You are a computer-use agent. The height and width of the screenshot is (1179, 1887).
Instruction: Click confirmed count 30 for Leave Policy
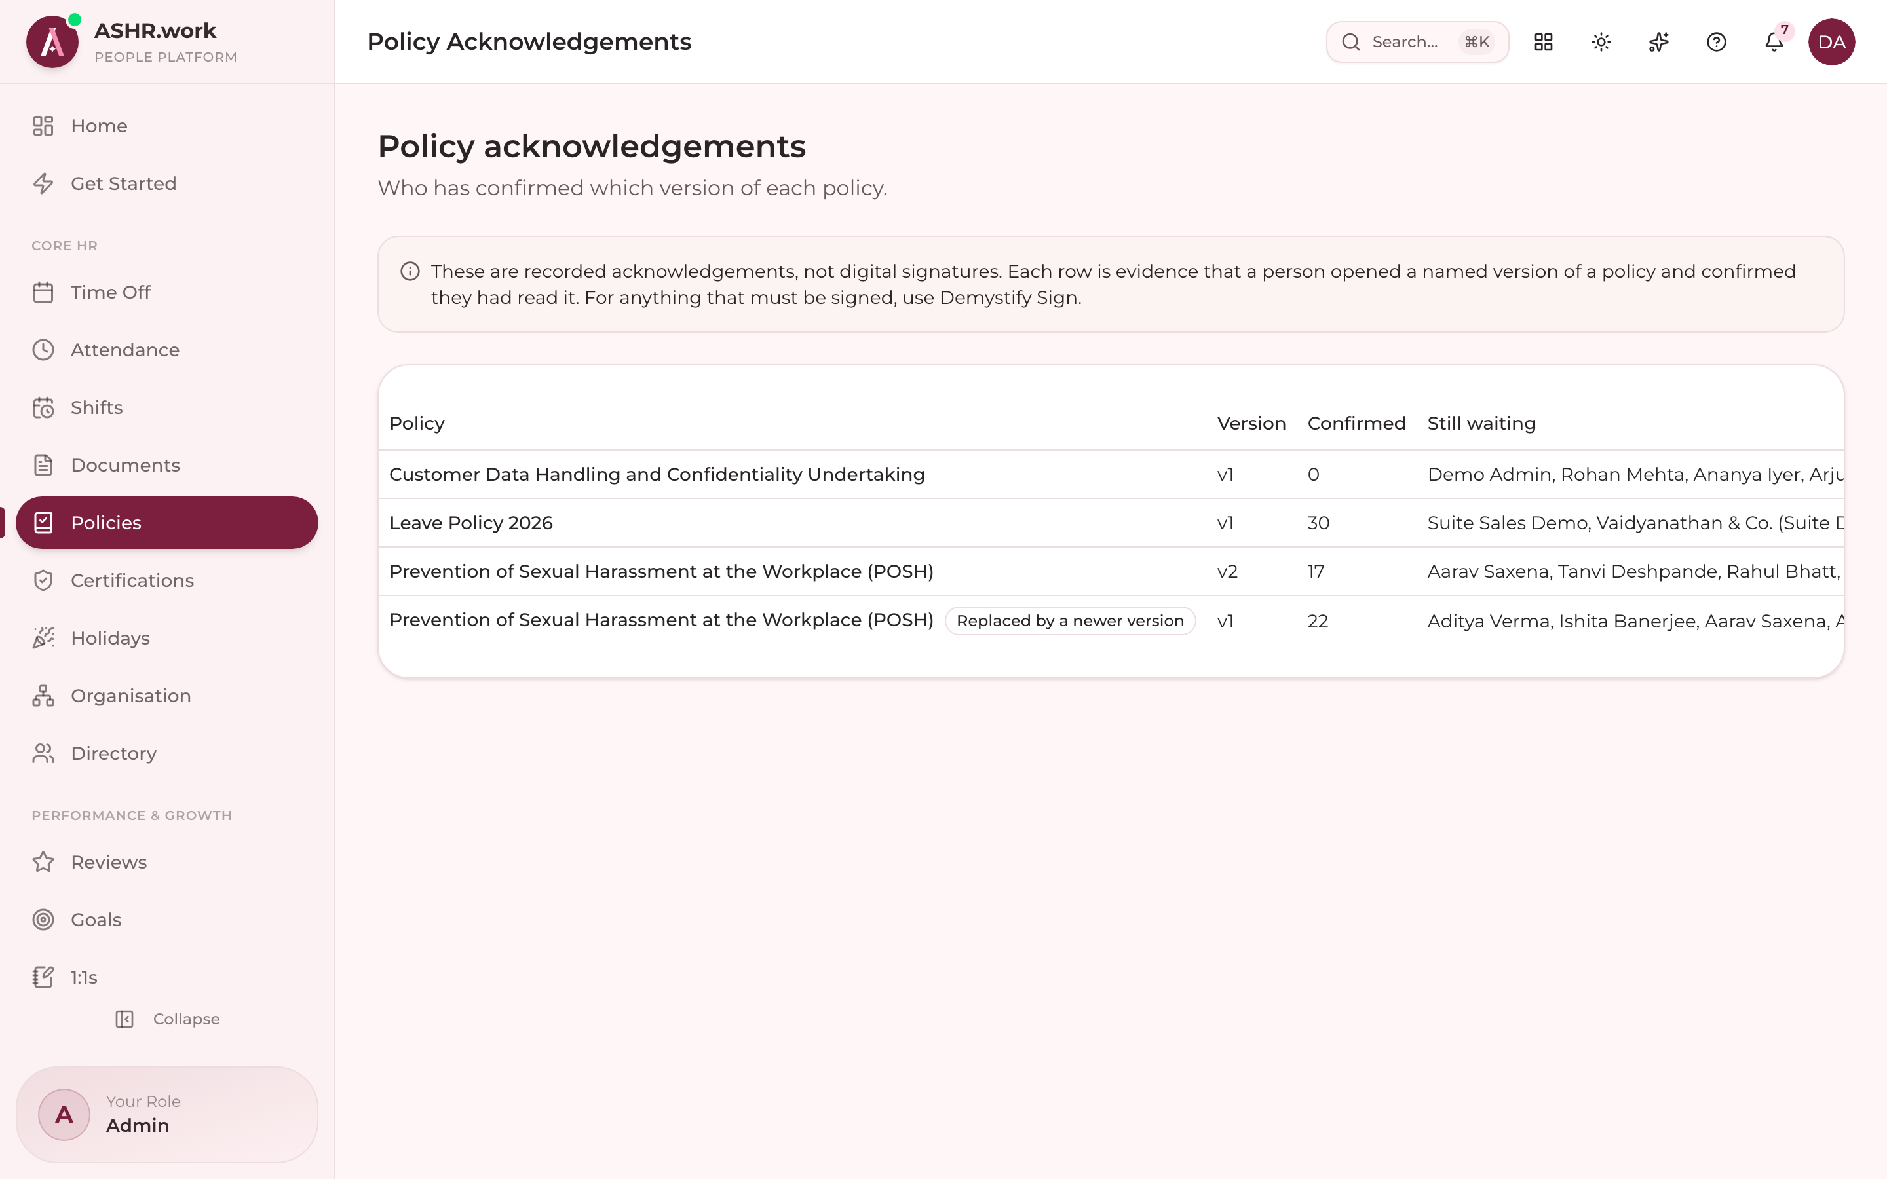point(1318,523)
